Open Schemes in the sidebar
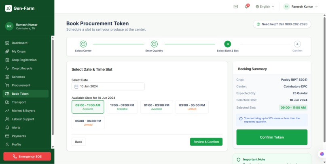 (25, 77)
